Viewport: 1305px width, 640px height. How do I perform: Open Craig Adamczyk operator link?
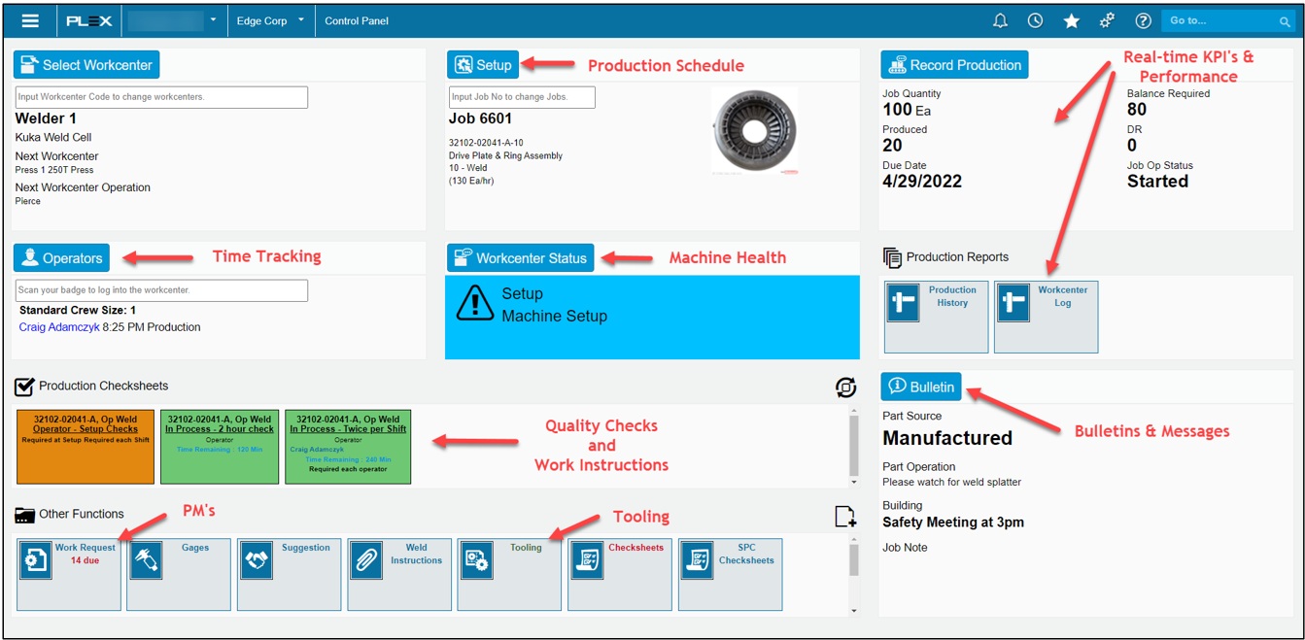(x=59, y=327)
